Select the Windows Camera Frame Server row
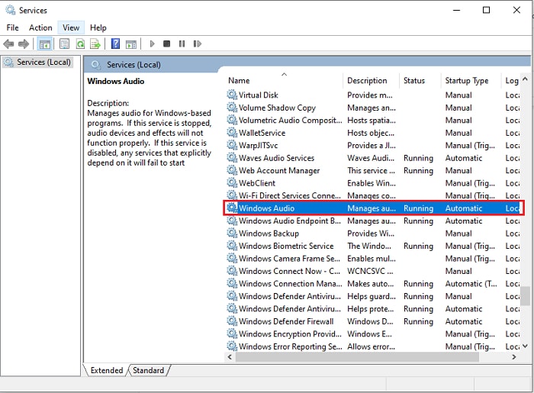 pos(373,258)
